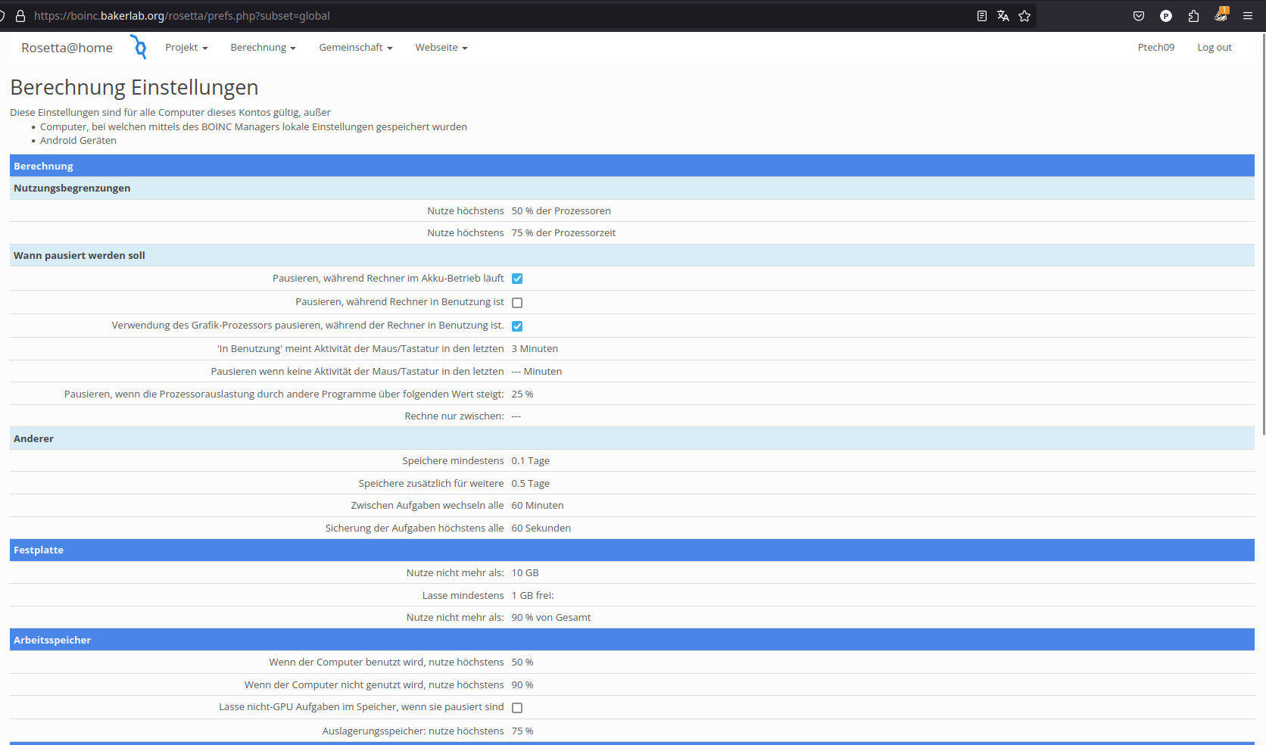Open the extensions puzzle-piece menu
The width and height of the screenshot is (1266, 745).
click(1193, 16)
